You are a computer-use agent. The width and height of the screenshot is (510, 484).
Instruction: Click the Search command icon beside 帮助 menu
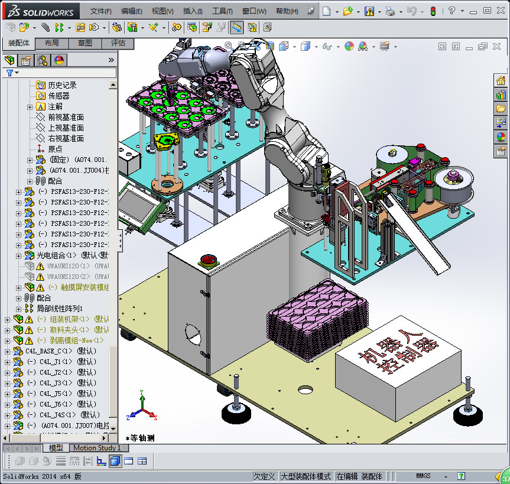tap(311, 11)
